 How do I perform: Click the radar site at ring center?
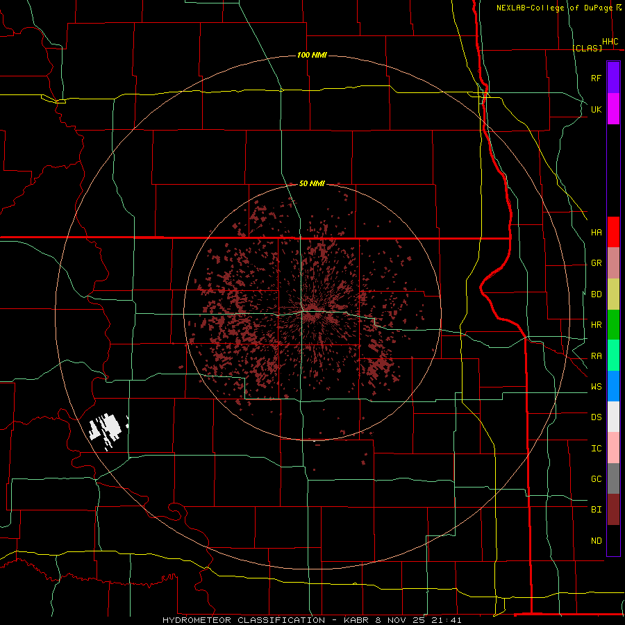point(312,312)
